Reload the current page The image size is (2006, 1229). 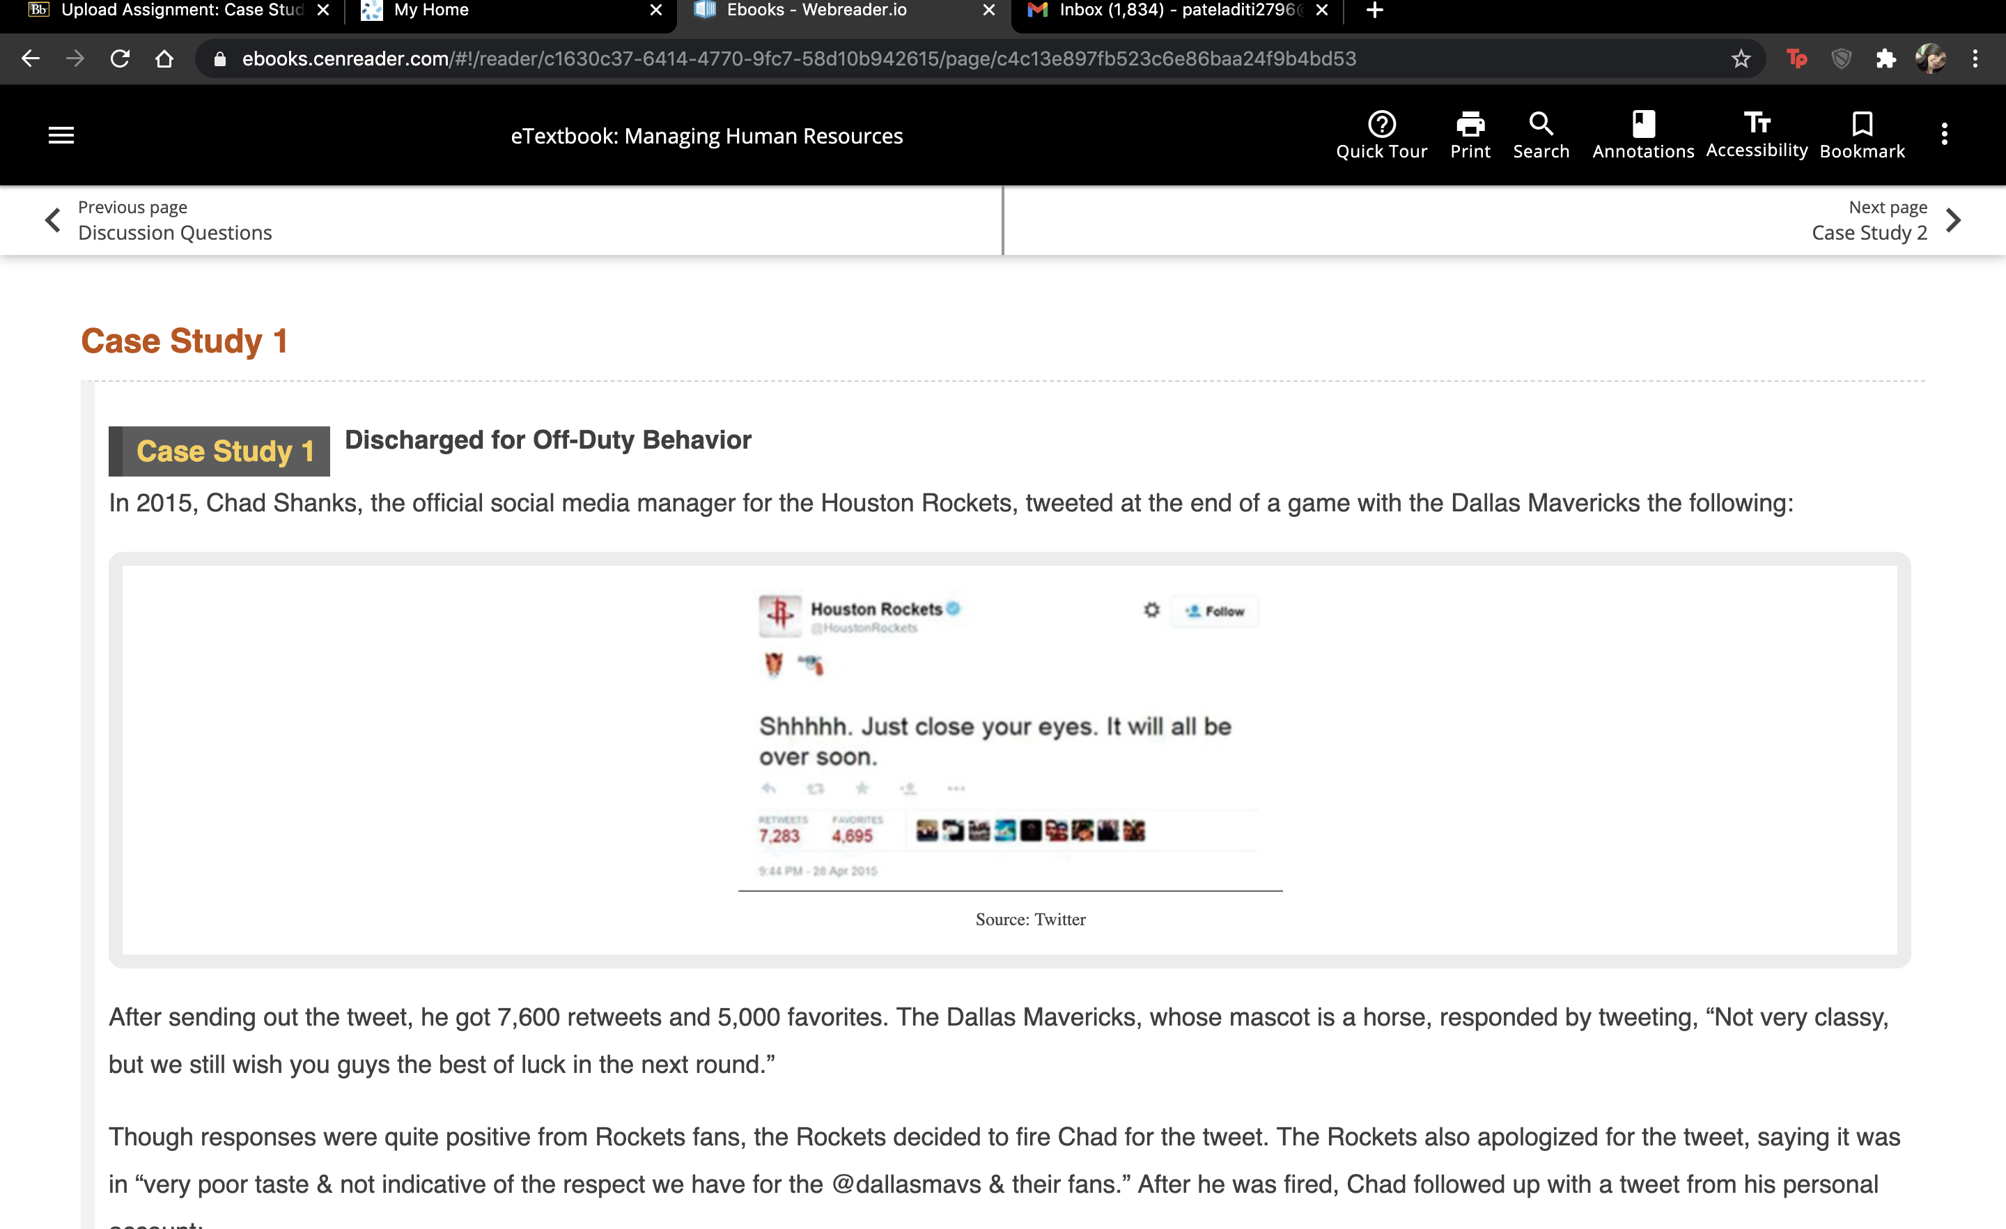coord(120,59)
